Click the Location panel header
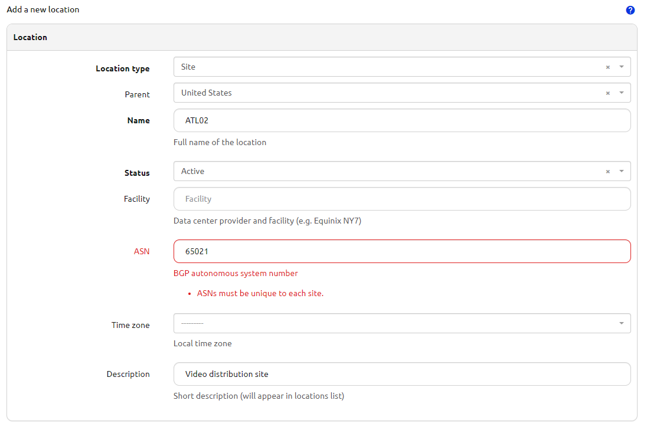Viewport: 647px width, 430px height. (30, 37)
